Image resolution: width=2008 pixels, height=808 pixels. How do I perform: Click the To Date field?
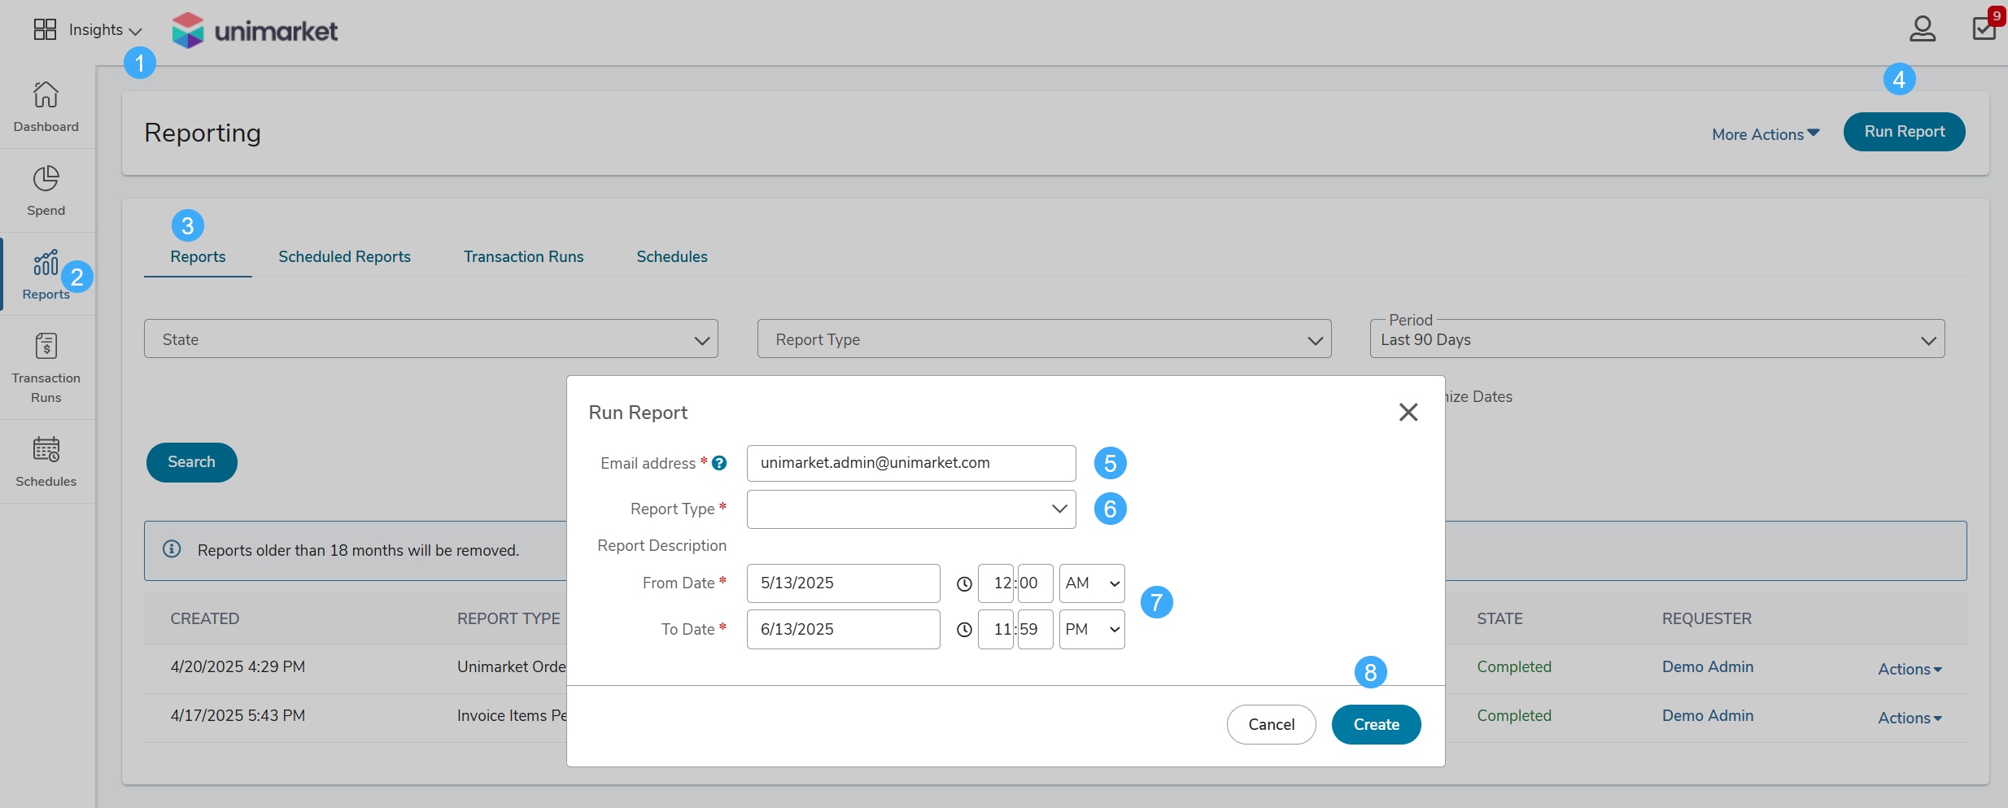point(843,629)
